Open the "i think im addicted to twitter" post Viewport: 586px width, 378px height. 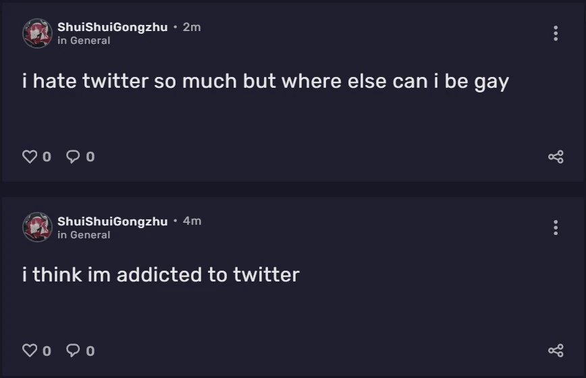pos(161,275)
